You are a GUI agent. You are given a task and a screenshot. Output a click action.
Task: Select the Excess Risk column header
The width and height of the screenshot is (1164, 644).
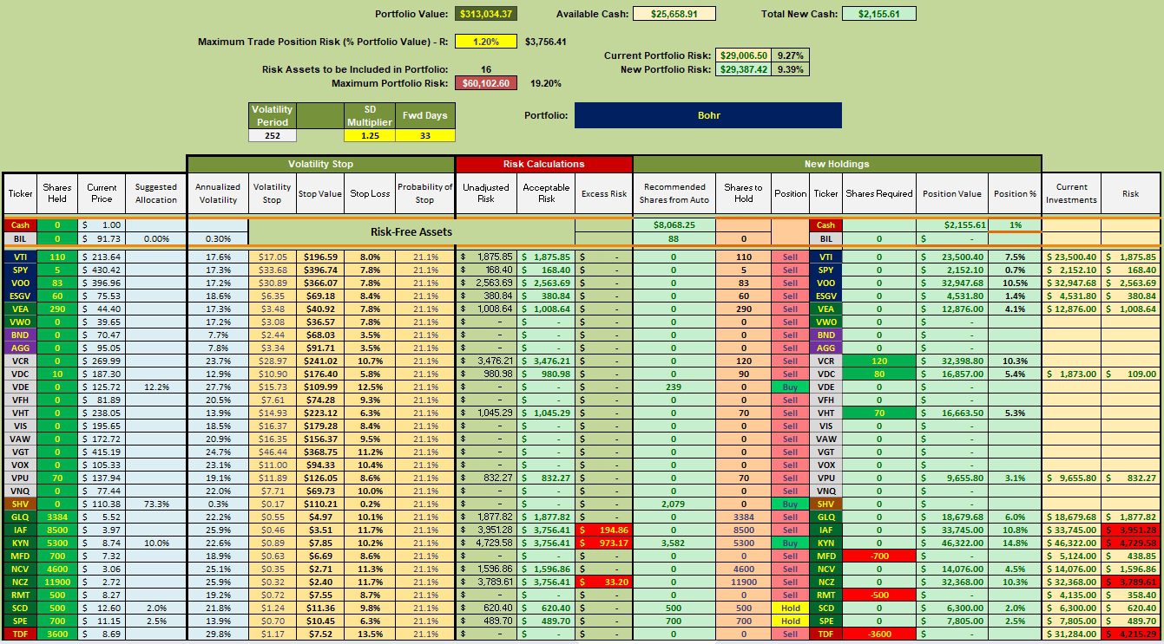coord(604,193)
